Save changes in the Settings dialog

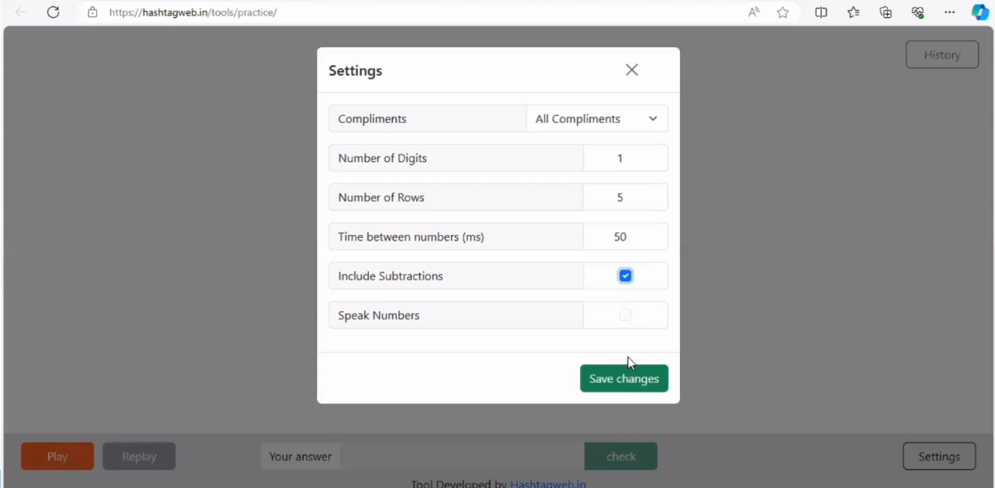pos(623,378)
